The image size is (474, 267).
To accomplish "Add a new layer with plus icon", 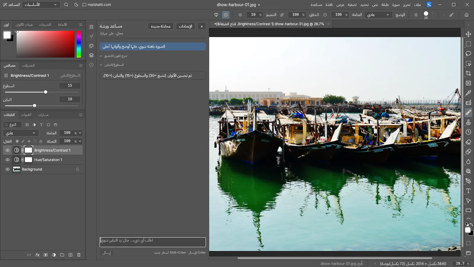I will [x=71, y=255].
